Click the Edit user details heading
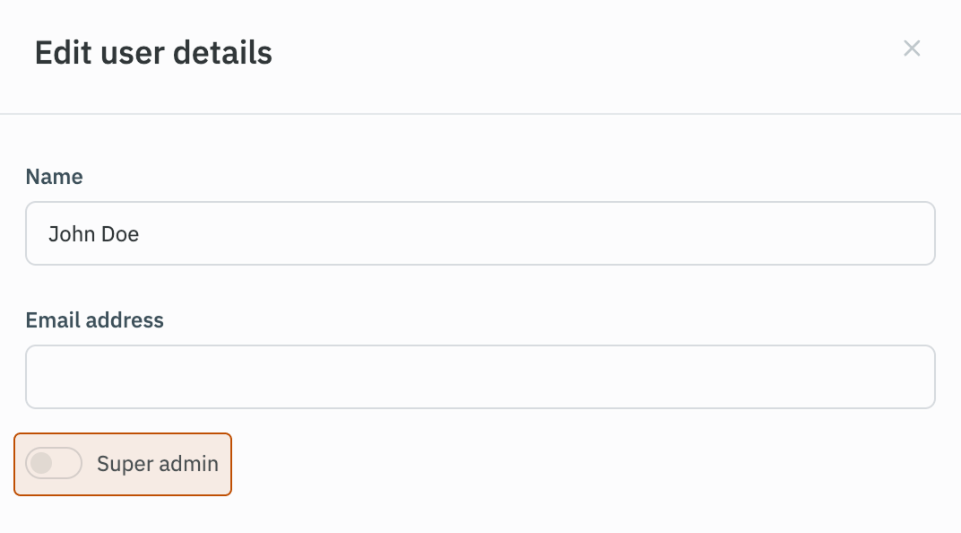This screenshot has width=961, height=533. point(152,54)
